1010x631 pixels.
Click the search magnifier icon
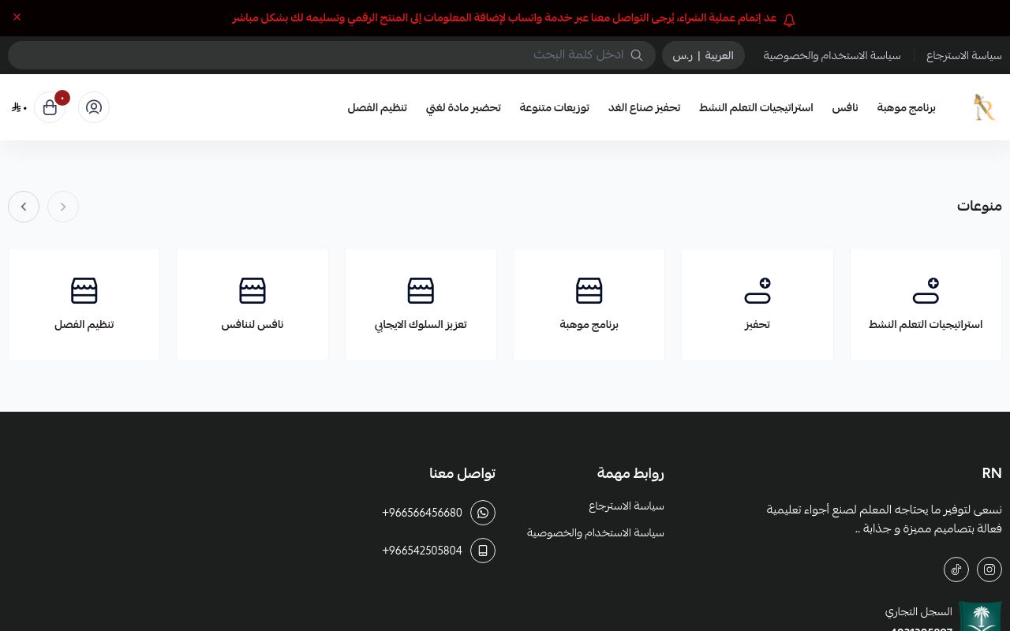point(637,55)
